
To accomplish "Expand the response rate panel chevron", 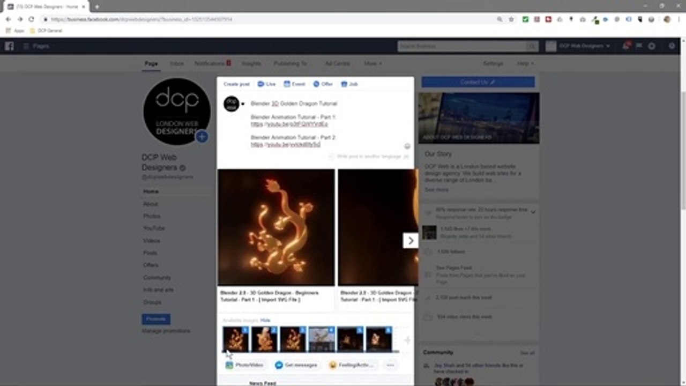I will pos(533,212).
